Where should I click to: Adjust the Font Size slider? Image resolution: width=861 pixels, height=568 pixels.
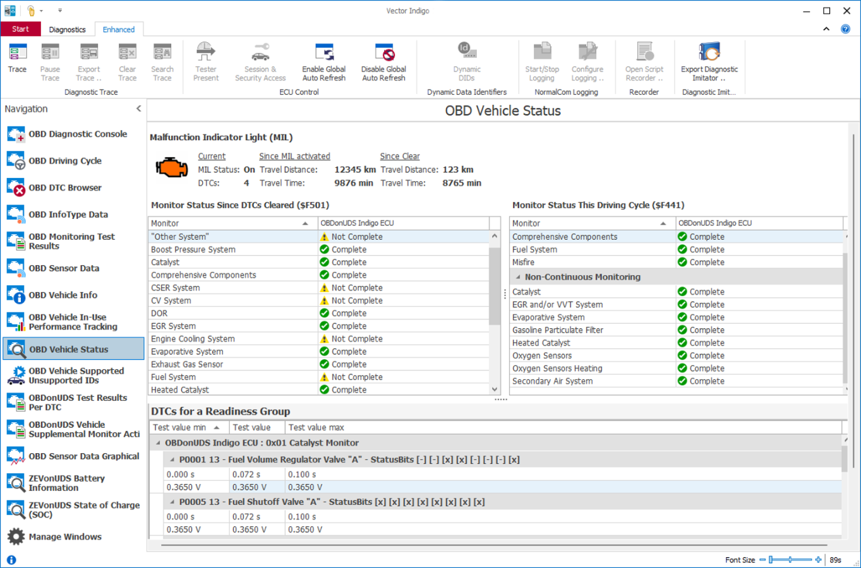coord(790,560)
